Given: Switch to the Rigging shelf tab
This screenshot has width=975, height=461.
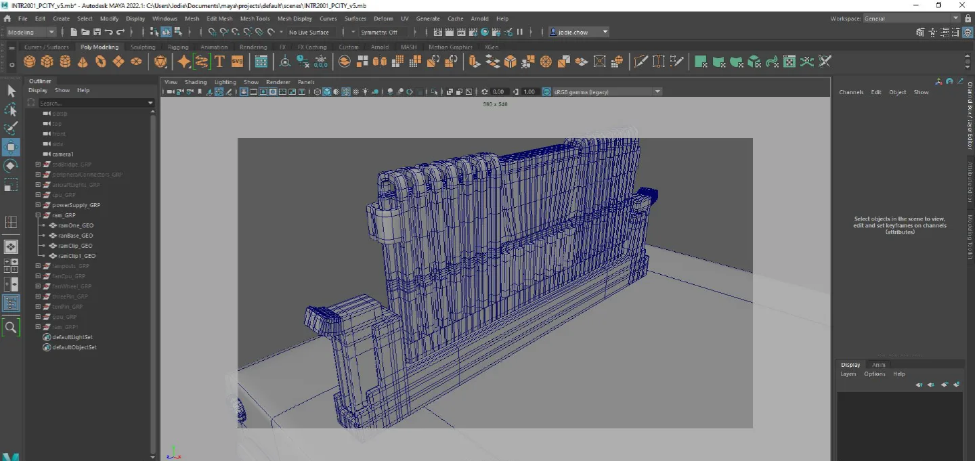Looking at the screenshot, I should [178, 47].
